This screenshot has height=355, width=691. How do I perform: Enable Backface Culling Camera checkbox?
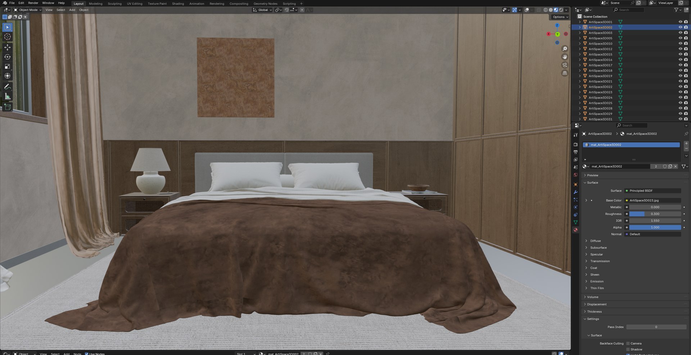(x=628, y=343)
